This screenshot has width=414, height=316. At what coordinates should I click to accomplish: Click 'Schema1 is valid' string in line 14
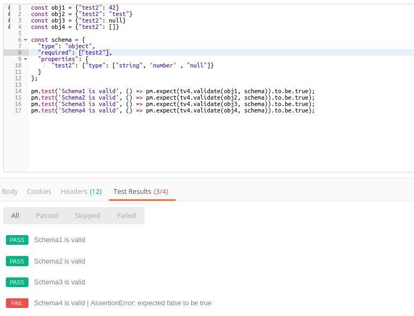point(89,91)
